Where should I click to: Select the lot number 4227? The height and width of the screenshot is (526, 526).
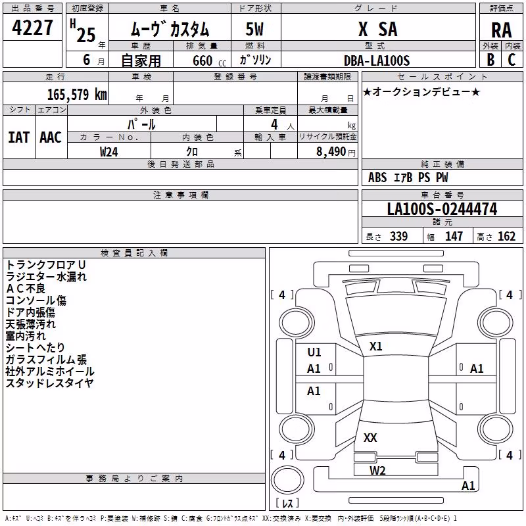[32, 28]
